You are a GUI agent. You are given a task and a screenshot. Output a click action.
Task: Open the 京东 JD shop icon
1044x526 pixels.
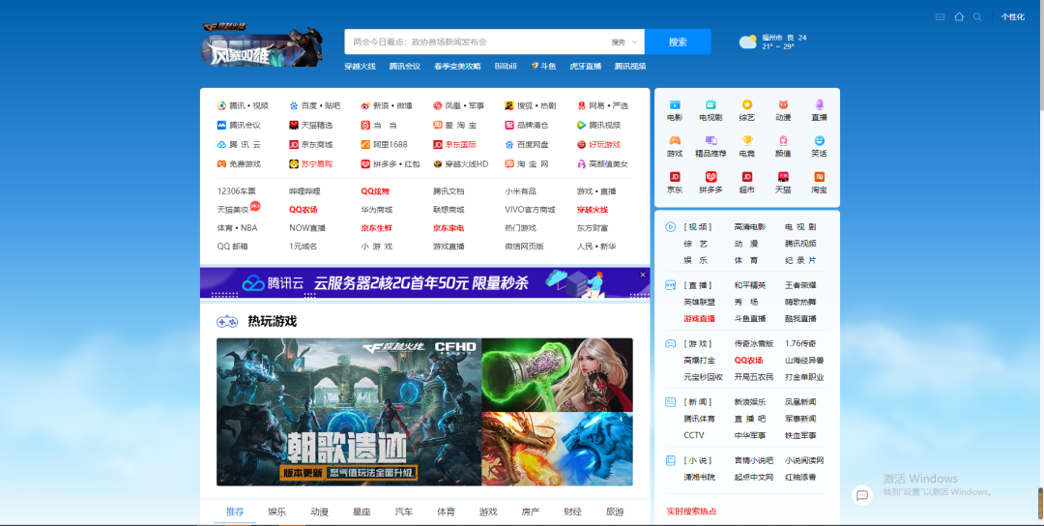point(675,176)
